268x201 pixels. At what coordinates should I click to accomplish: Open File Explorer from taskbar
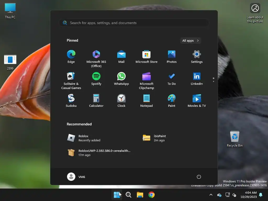pyautogui.click(x=140, y=195)
